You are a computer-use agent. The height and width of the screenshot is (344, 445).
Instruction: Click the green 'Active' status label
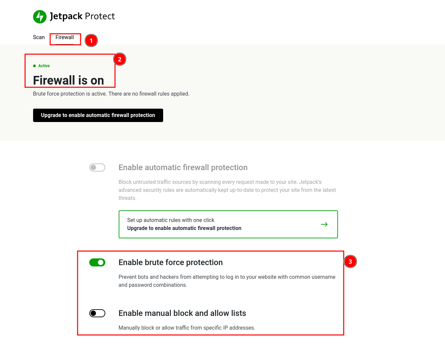[x=44, y=66]
